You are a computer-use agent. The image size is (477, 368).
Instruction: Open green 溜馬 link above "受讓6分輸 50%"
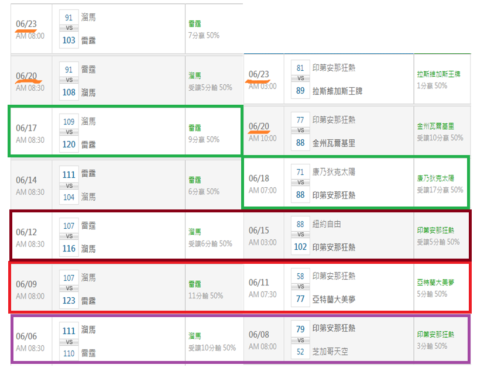pos(195,232)
